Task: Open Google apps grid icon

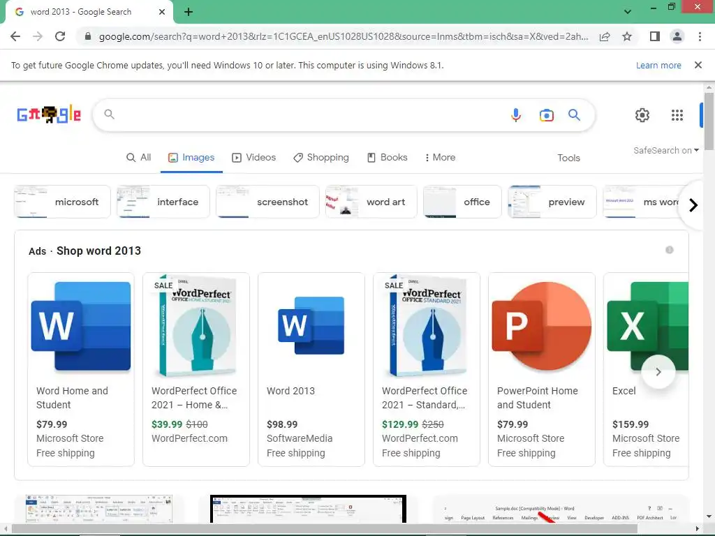Action: click(x=677, y=115)
